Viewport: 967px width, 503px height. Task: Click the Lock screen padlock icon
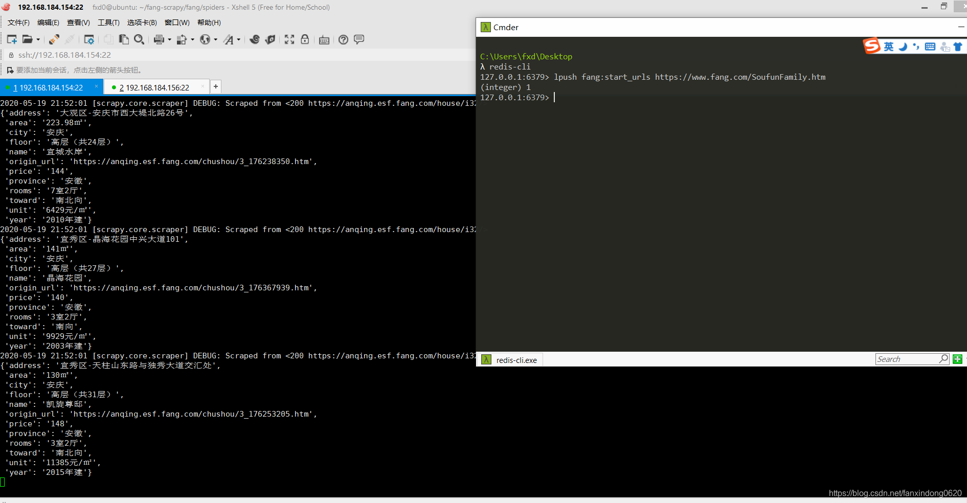point(305,39)
